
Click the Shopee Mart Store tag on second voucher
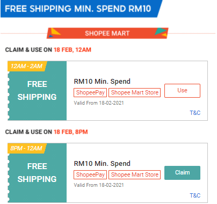click(x=134, y=174)
